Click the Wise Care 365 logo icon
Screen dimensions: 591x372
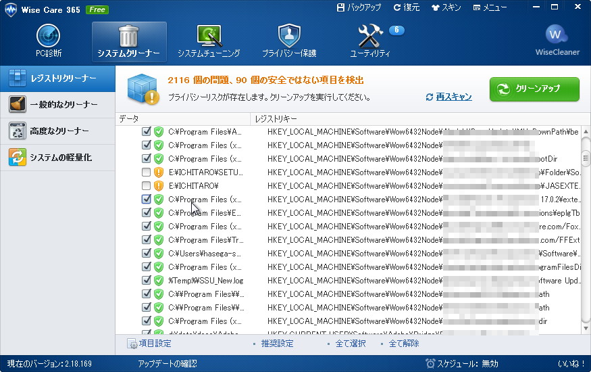(11, 10)
